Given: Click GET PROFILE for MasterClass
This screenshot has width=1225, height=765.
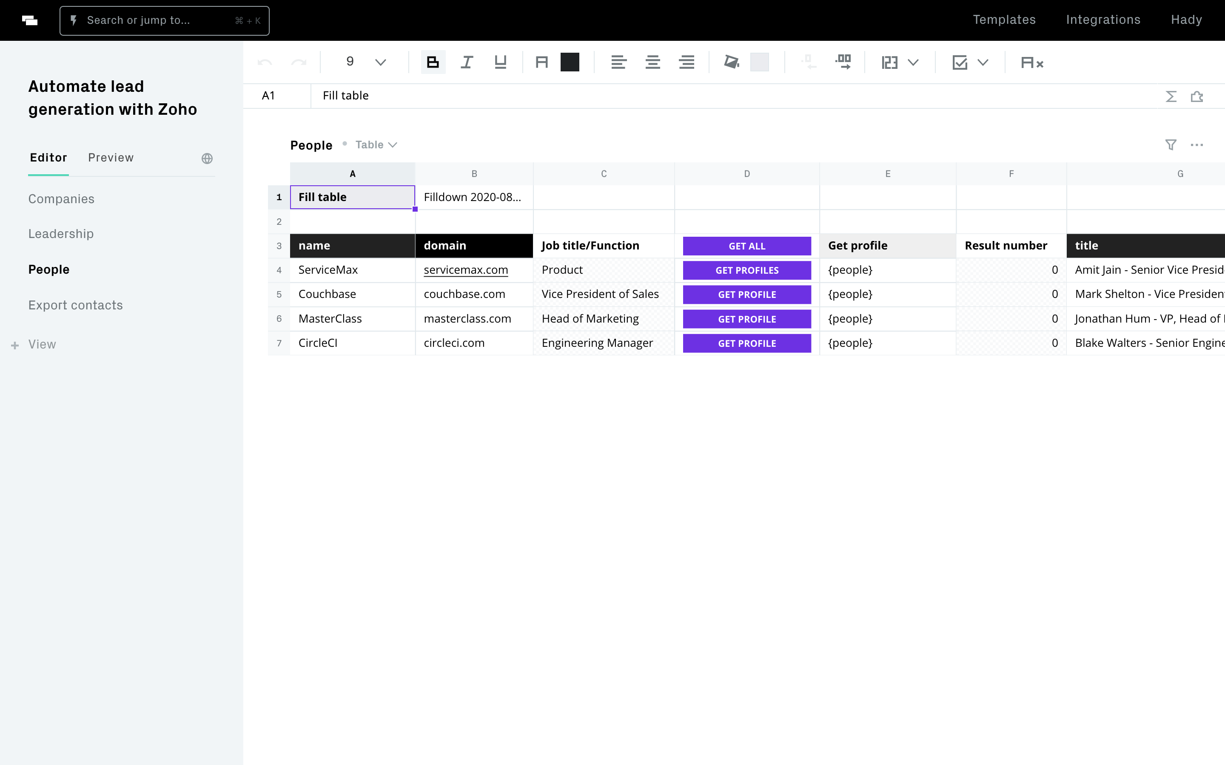Looking at the screenshot, I should (746, 319).
